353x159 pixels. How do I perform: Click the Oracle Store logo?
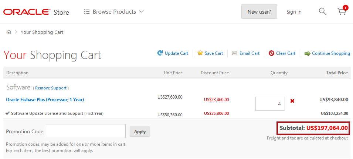coord(36,12)
